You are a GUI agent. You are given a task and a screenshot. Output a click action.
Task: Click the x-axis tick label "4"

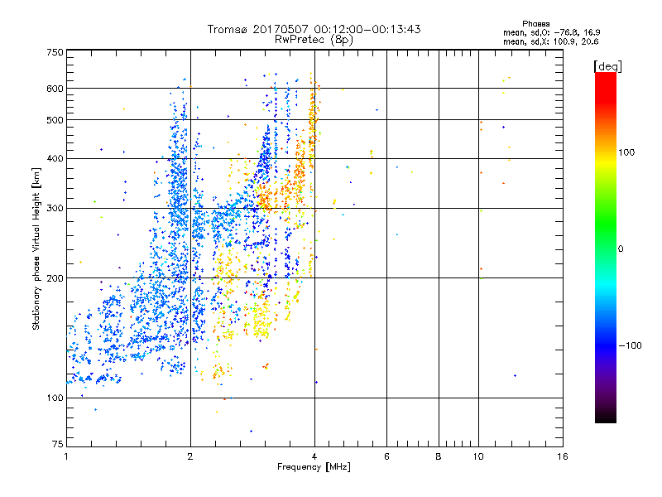(x=314, y=456)
